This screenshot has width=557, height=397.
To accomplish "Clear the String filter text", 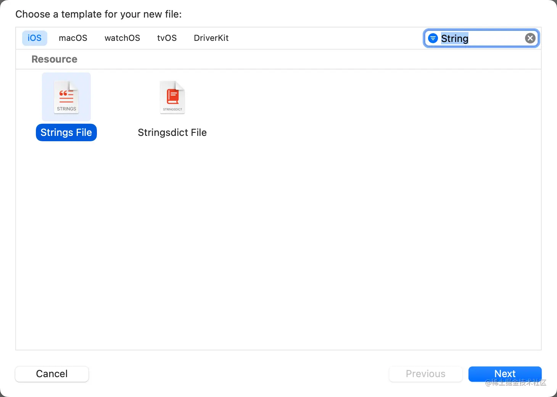I will pos(530,38).
